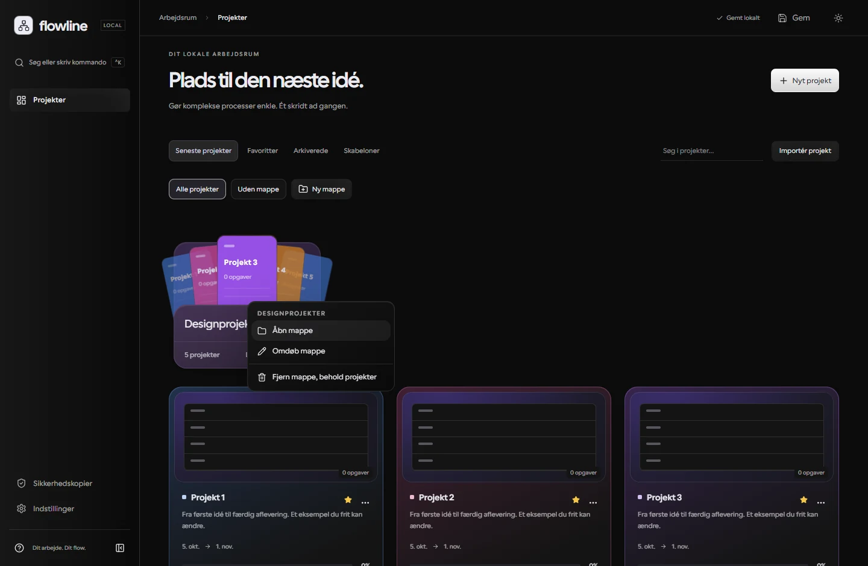Click the Gem save button

coord(794,18)
